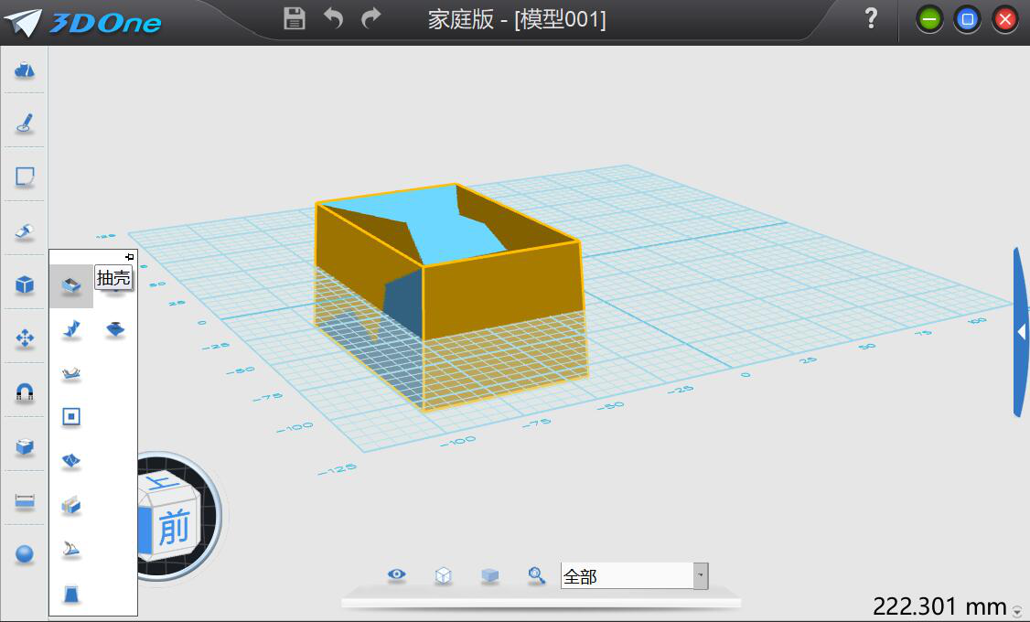1030x622 pixels.
Task: Toggle object visibility with the eye icon
Action: (396, 574)
